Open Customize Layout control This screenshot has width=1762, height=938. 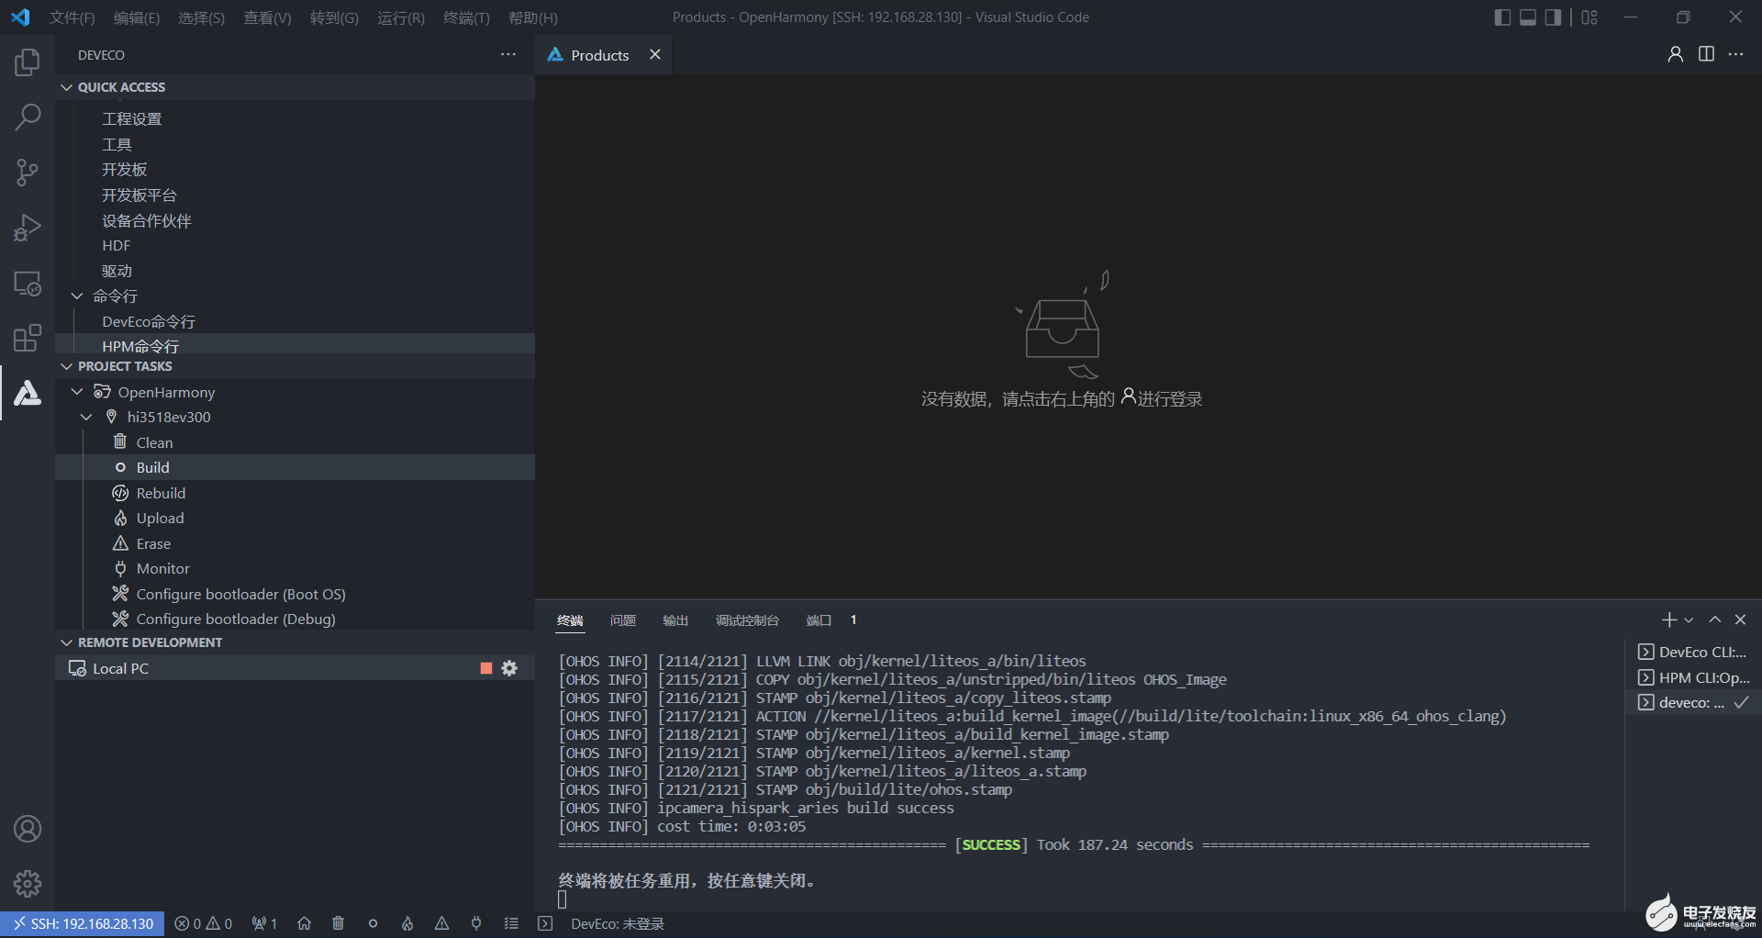click(x=1589, y=17)
